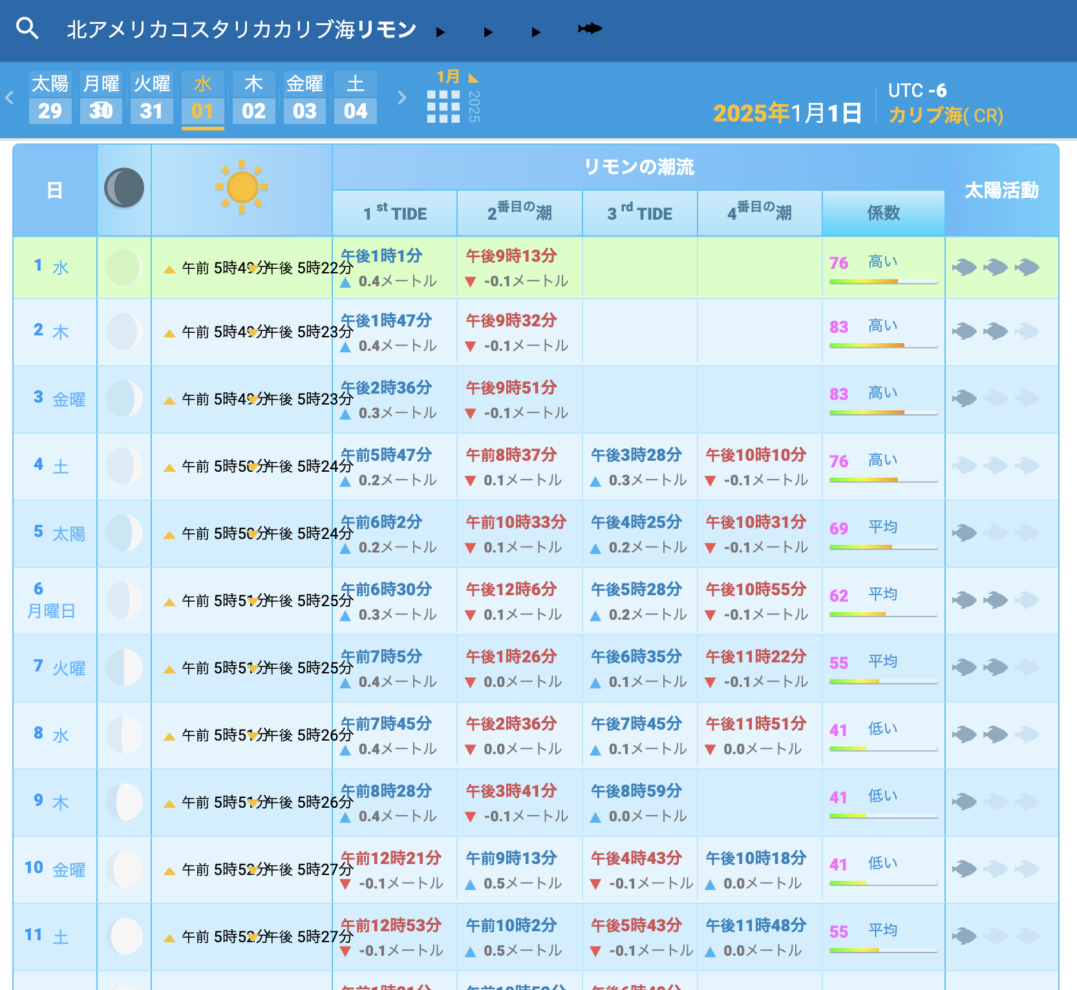Select the 木 02 day tab
The image size is (1077, 990).
[x=253, y=98]
